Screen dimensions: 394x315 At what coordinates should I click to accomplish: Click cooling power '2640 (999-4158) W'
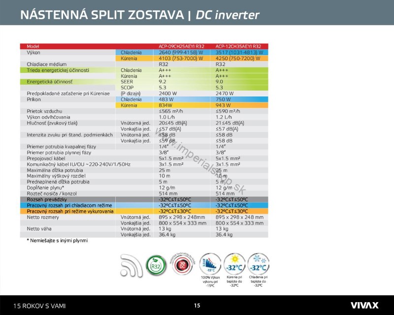tap(181, 53)
